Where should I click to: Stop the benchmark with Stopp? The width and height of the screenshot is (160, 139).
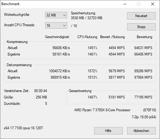point(141,27)
